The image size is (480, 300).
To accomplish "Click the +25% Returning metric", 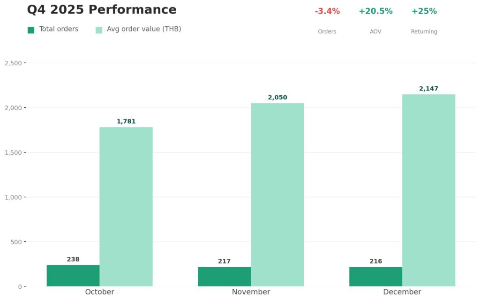I will coord(424,21).
